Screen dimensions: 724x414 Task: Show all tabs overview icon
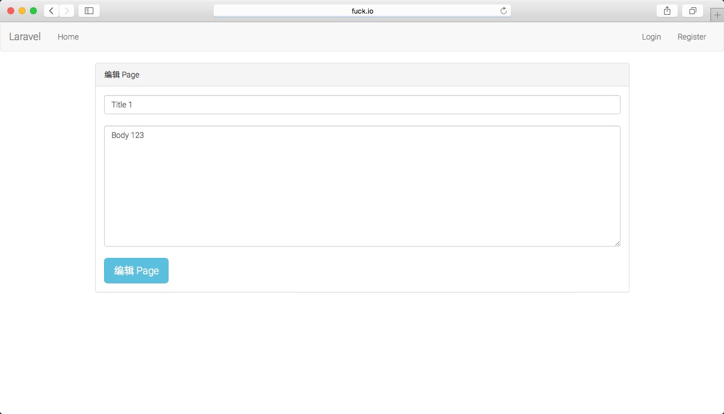[x=692, y=11]
